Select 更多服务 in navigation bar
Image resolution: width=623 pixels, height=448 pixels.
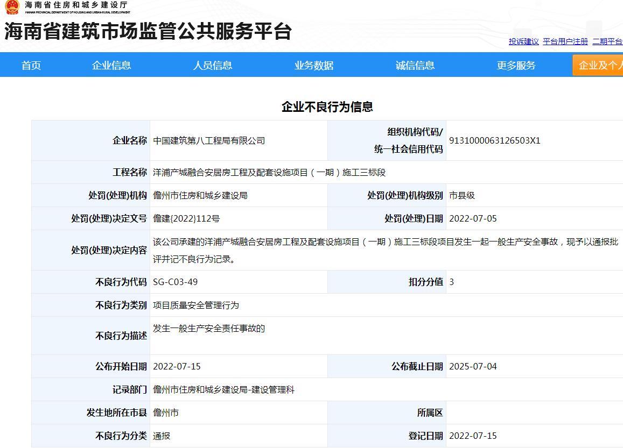(516, 66)
